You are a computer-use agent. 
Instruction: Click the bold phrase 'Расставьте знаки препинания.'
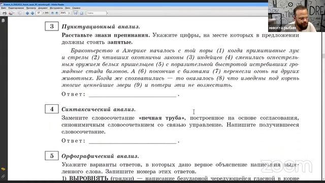106,35
